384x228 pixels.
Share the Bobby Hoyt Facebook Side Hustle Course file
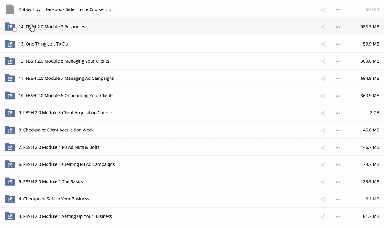pos(323,10)
